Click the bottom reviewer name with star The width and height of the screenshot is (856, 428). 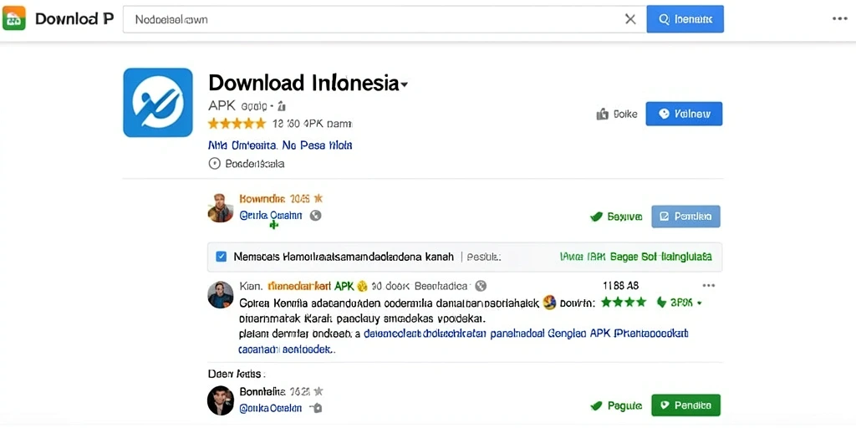pyautogui.click(x=281, y=391)
